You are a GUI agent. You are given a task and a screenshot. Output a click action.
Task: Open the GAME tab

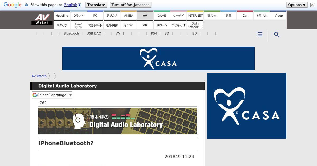point(162,15)
